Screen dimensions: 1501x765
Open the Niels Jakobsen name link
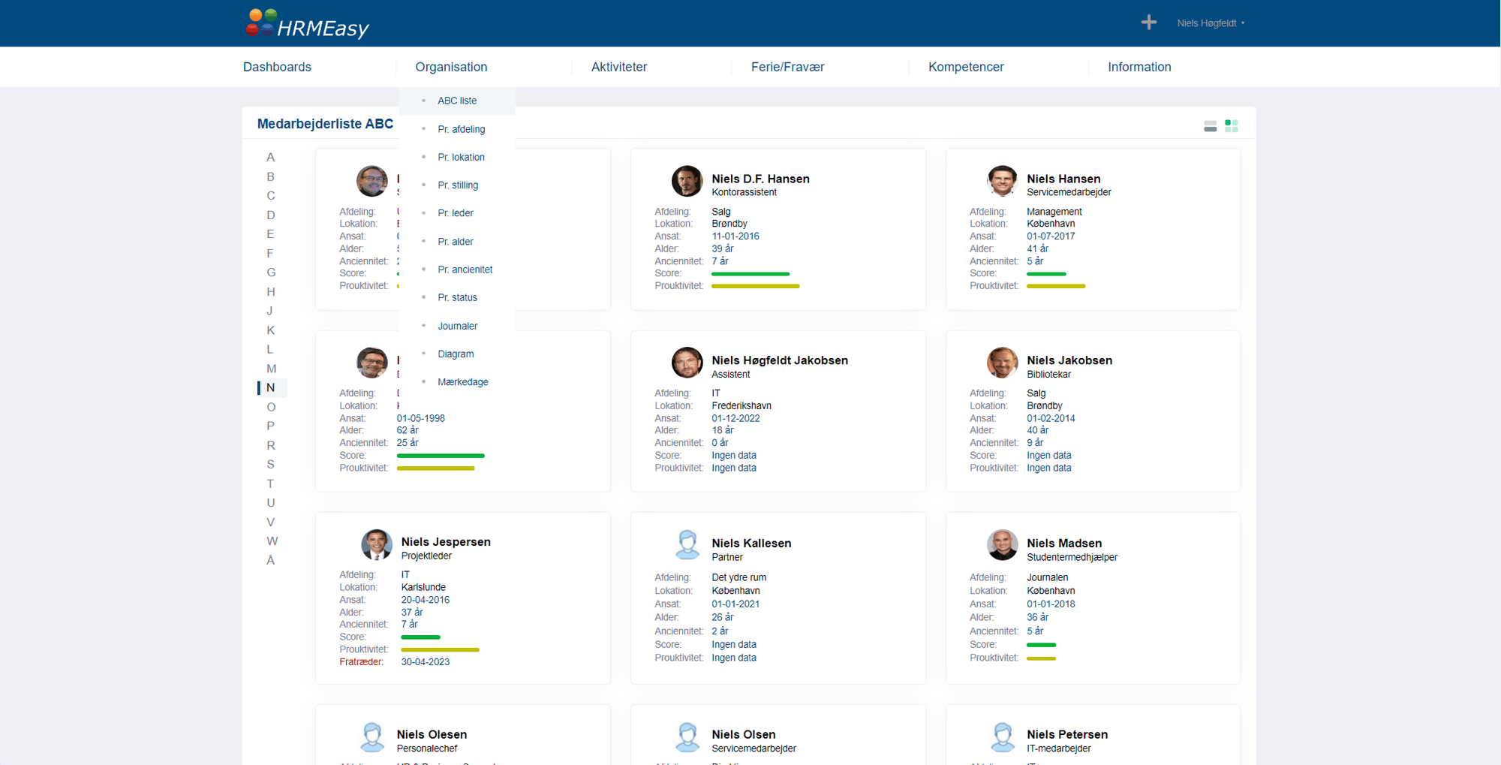coord(1069,360)
